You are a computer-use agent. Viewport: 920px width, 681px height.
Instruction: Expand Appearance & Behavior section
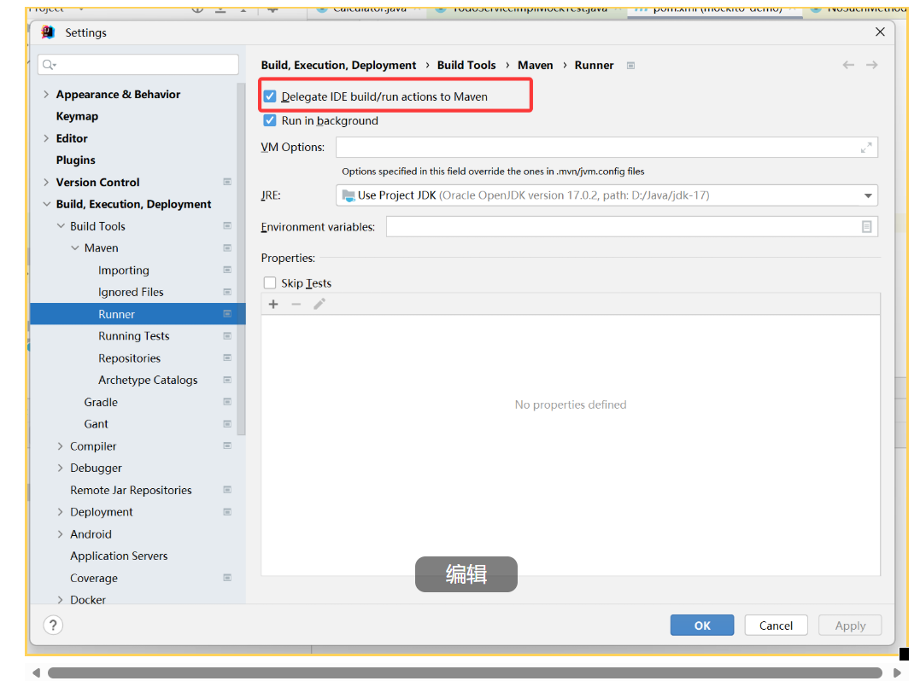46,95
